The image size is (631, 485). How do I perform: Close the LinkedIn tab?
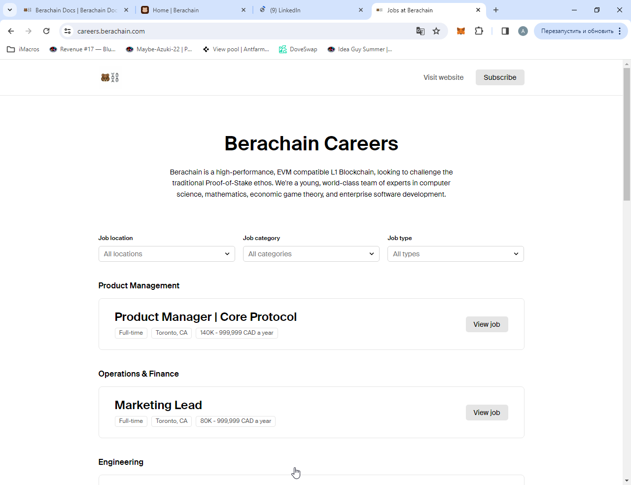361,10
